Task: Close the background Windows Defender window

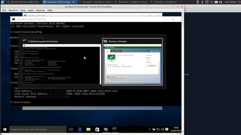Action: click(x=158, y=15)
